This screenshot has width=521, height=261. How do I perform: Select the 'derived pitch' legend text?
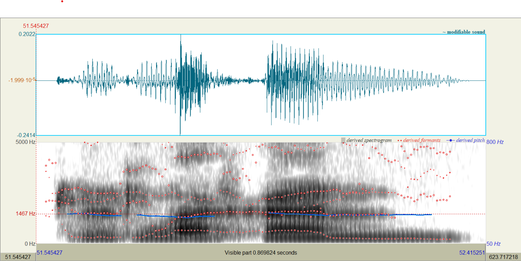click(x=470, y=140)
